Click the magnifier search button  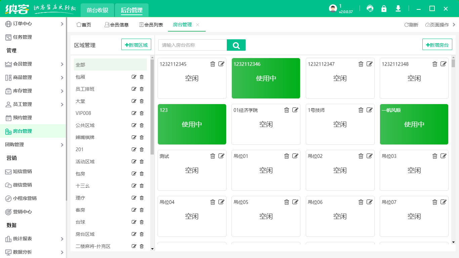point(236,45)
